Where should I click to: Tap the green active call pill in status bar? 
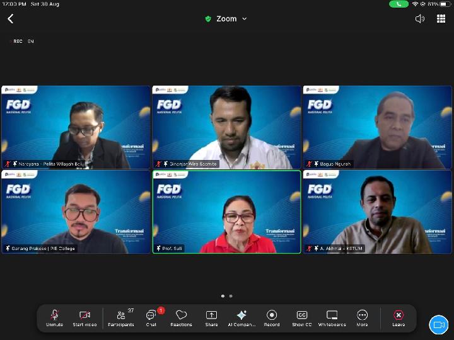coord(399,4)
